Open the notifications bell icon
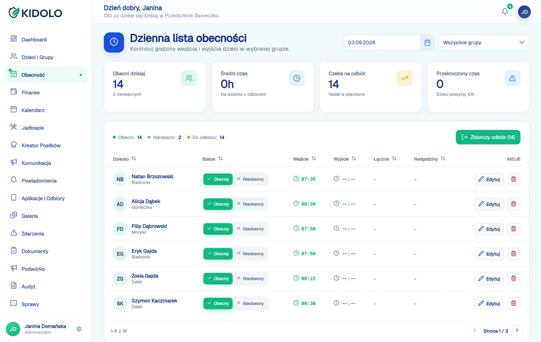This screenshot has height=342, width=541. click(505, 11)
